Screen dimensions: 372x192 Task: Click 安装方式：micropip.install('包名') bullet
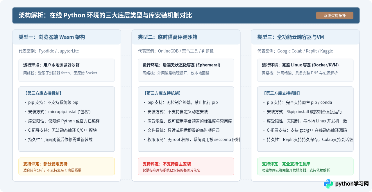pos(57,112)
